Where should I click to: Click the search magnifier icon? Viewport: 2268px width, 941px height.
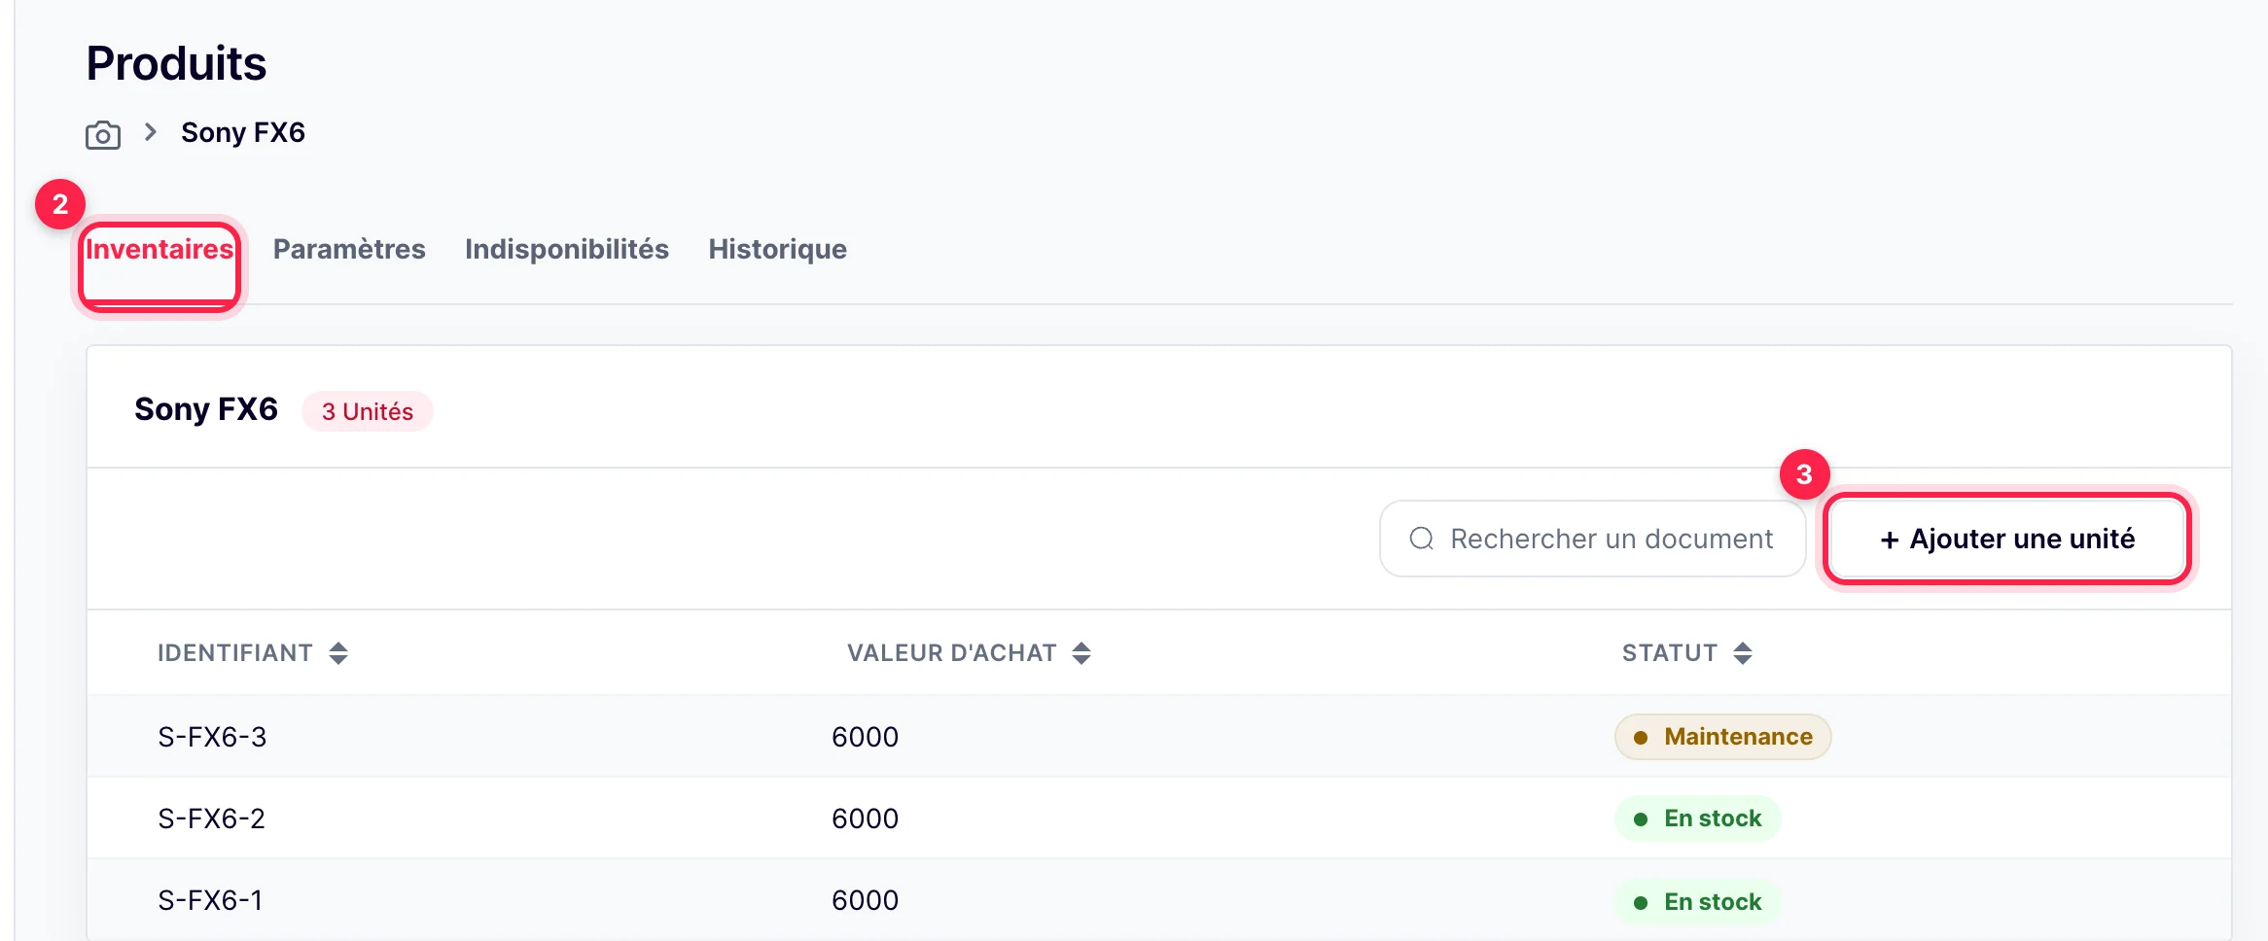(x=1422, y=539)
